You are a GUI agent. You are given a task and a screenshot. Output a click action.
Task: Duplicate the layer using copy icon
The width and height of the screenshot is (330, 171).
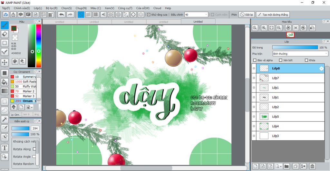(296, 166)
